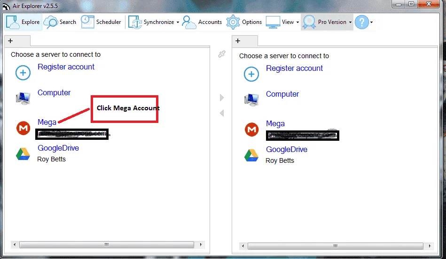Open Computer link in left pane
Image resolution: width=446 pixels, height=259 pixels.
coord(54,92)
